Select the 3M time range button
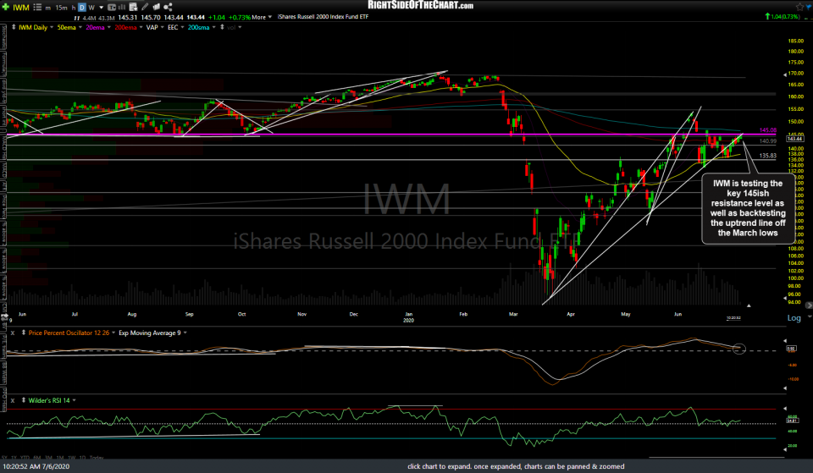The width and height of the screenshot is (813, 473). coord(48,458)
